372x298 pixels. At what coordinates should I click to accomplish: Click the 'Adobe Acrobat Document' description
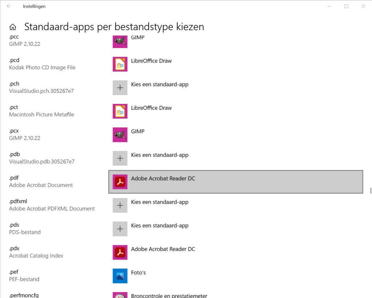41,185
